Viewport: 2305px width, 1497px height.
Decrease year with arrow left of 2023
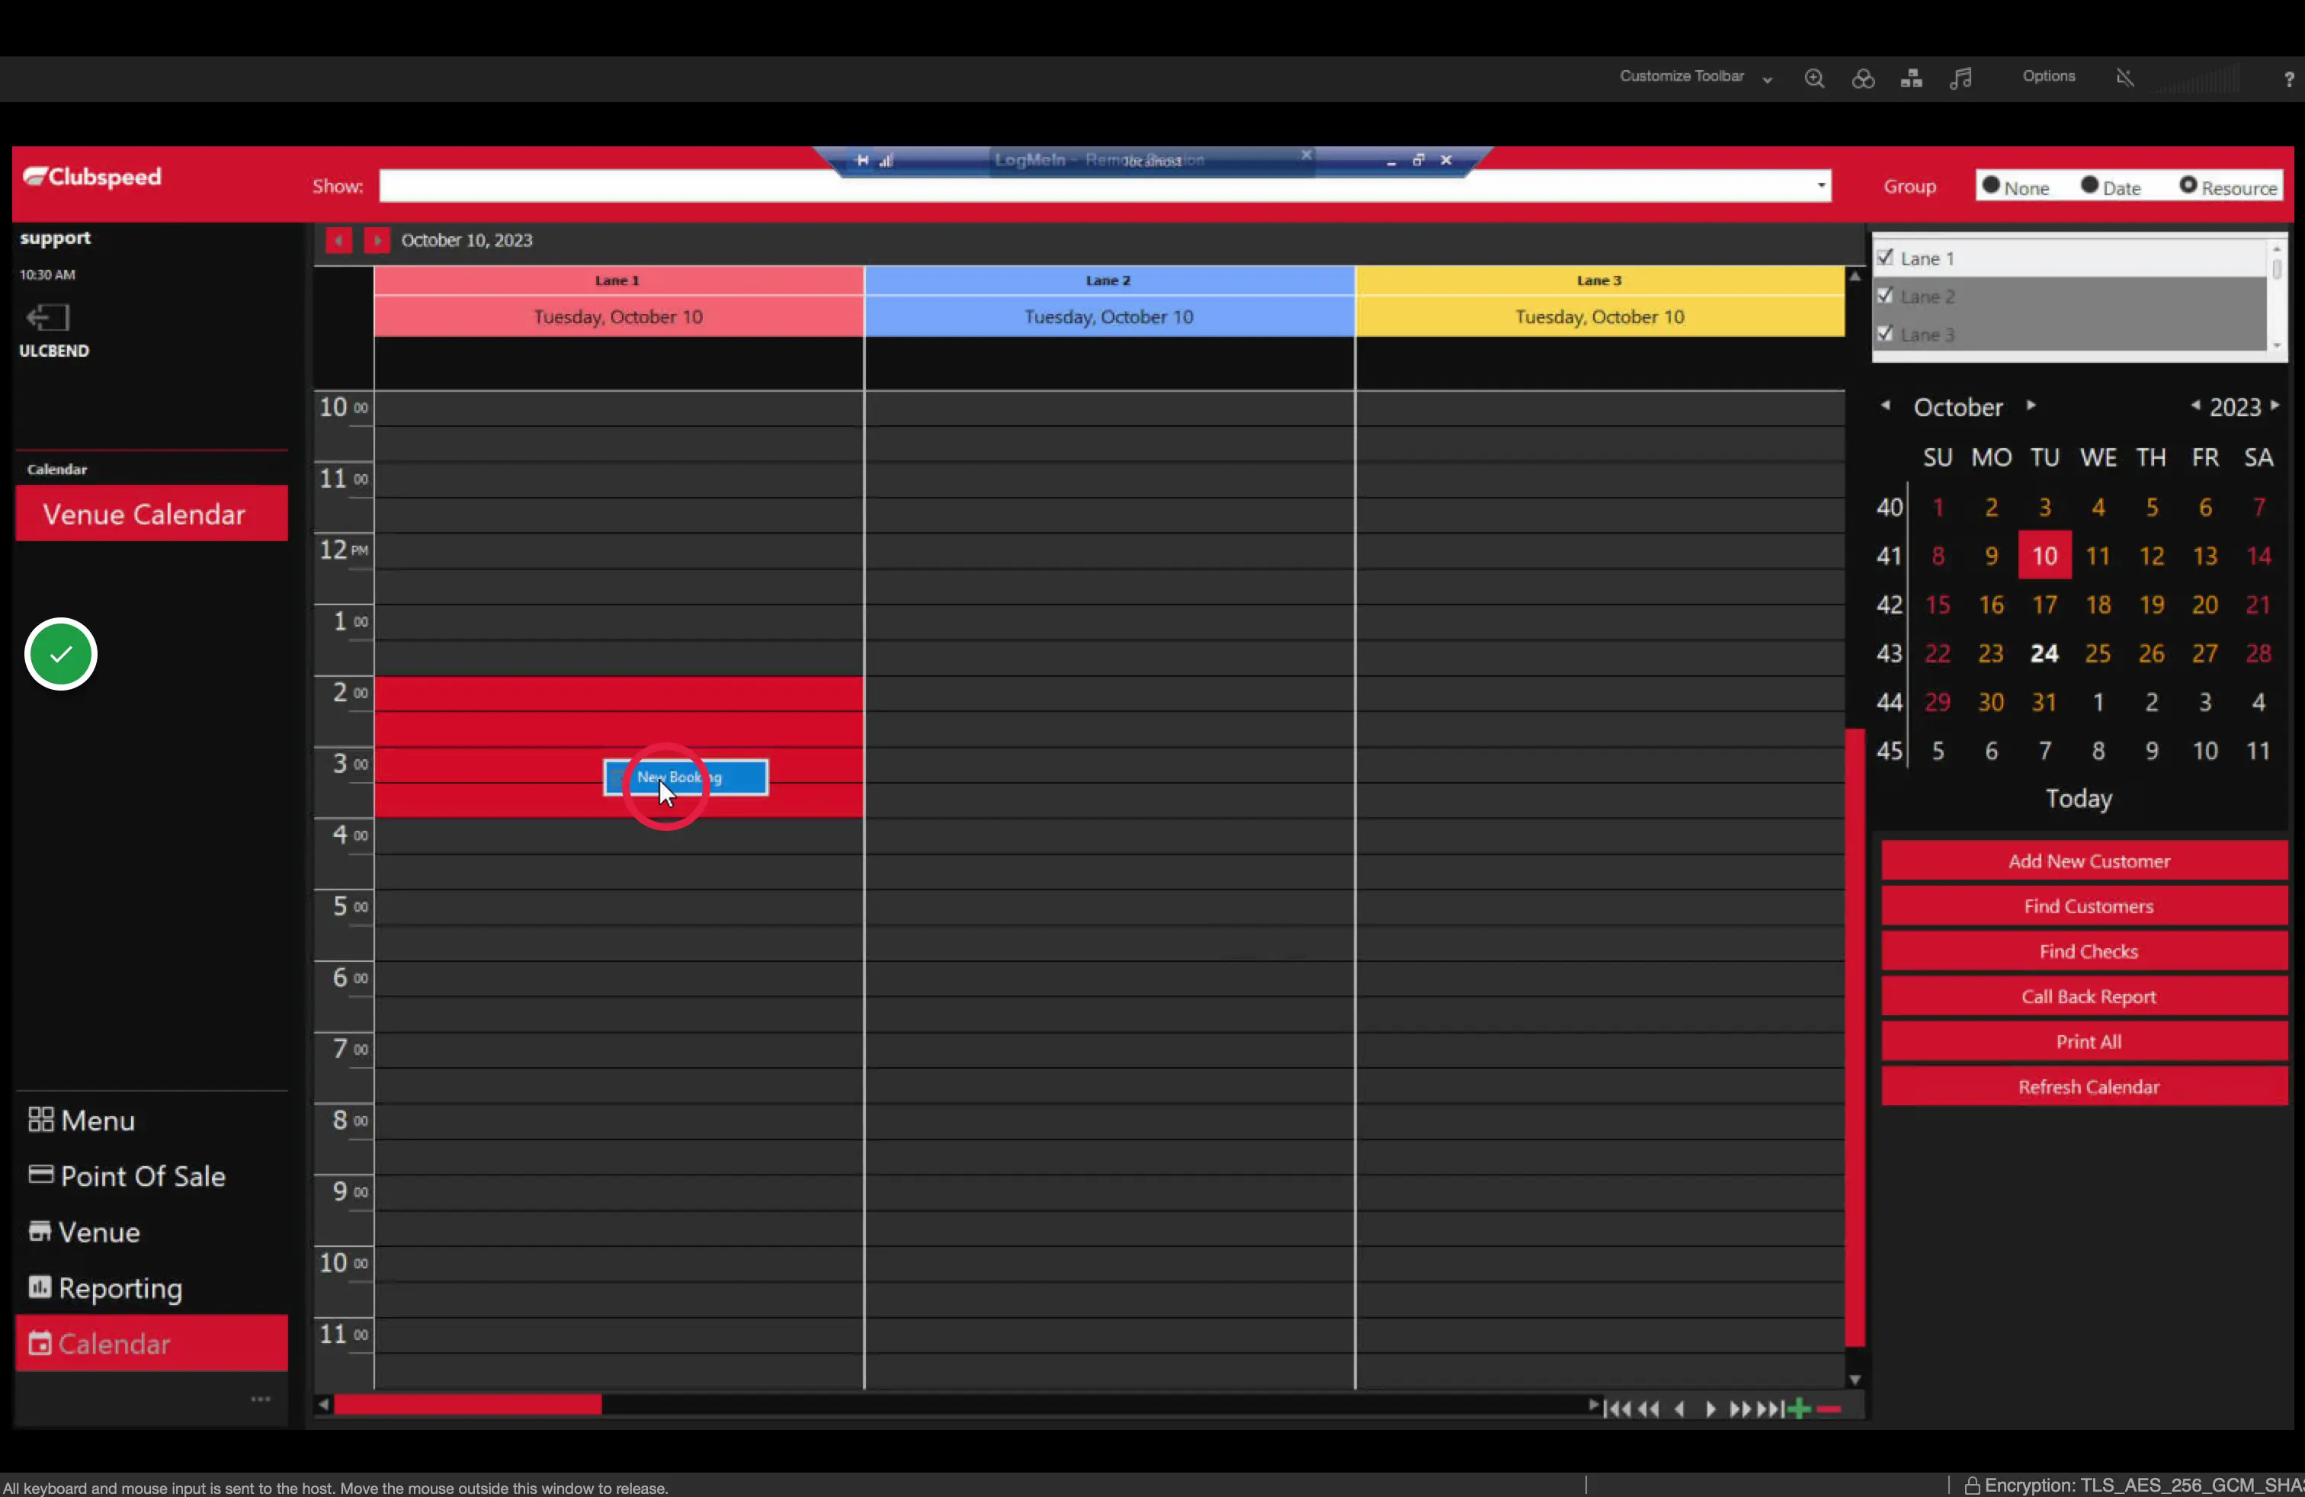(x=2195, y=406)
